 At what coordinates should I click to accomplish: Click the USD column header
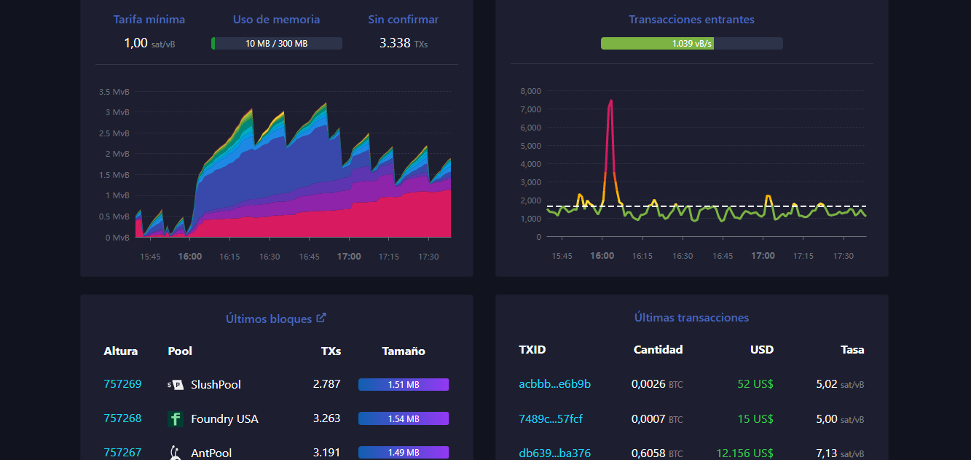[x=762, y=349]
